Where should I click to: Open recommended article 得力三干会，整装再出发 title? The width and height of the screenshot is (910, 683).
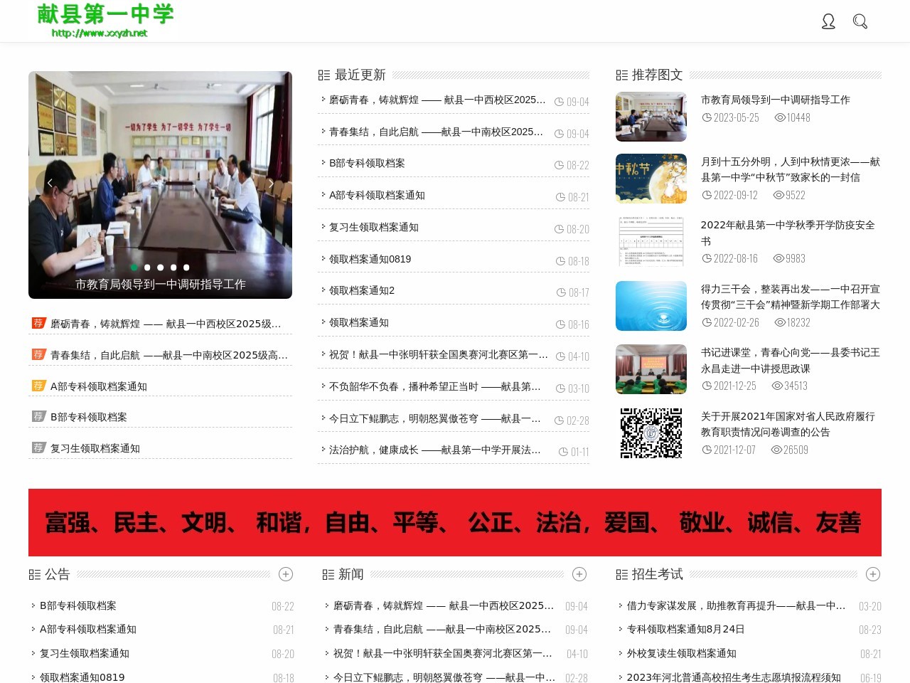pyautogui.click(x=791, y=297)
